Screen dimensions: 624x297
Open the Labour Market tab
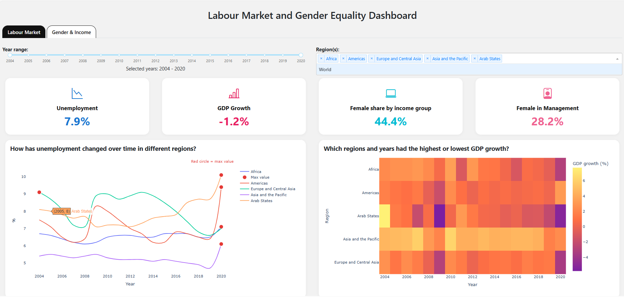click(x=24, y=32)
